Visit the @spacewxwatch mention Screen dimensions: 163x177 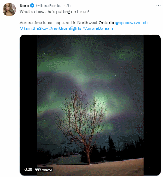click(131, 23)
